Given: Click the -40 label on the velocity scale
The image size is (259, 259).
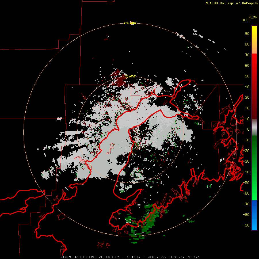Looking at the screenshot, I should [x=246, y=172].
